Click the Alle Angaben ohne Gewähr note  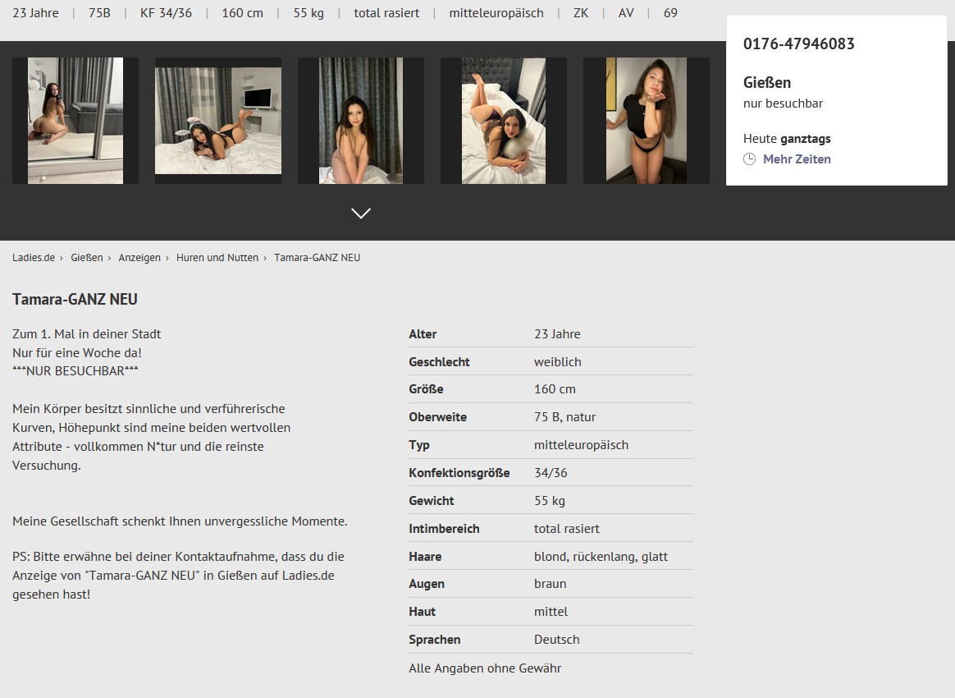pos(485,668)
